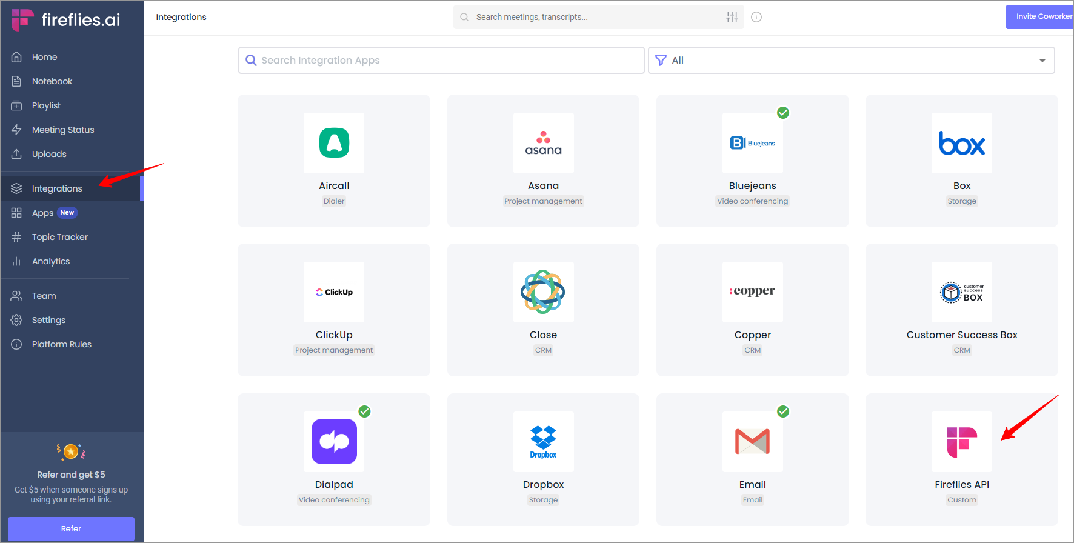
Task: Click the Settings gear icon
Action: (16, 320)
